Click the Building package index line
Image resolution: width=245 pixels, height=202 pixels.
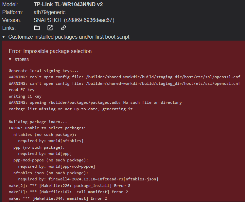click(38, 122)
